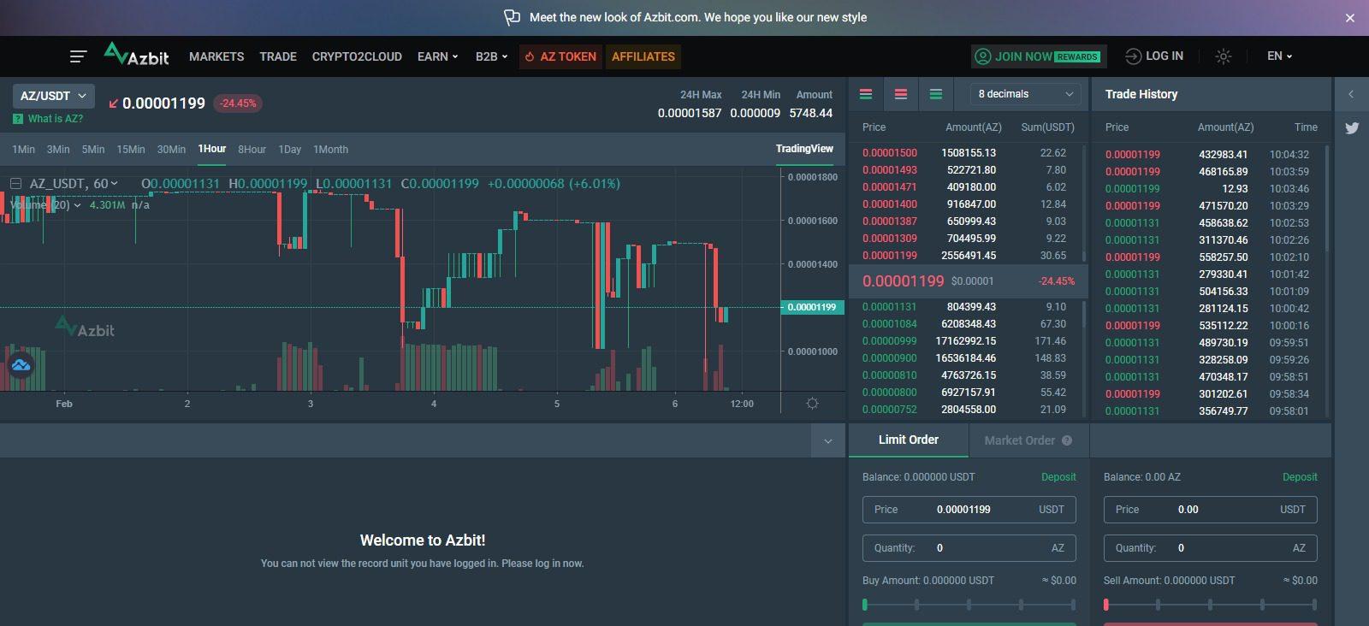Select sell order at price 0.00001309
The width and height of the screenshot is (1369, 626).
pos(967,239)
